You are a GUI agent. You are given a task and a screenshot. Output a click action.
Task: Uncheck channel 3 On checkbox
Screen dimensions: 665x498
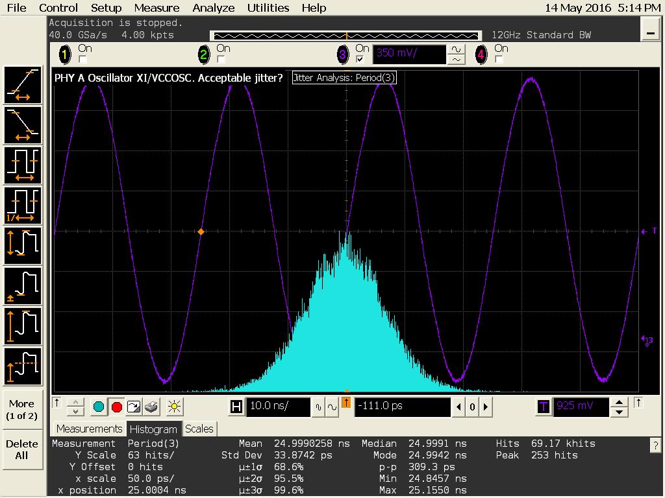pyautogui.click(x=360, y=59)
